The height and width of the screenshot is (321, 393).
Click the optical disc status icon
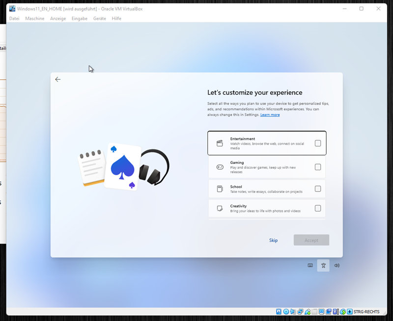286,312
